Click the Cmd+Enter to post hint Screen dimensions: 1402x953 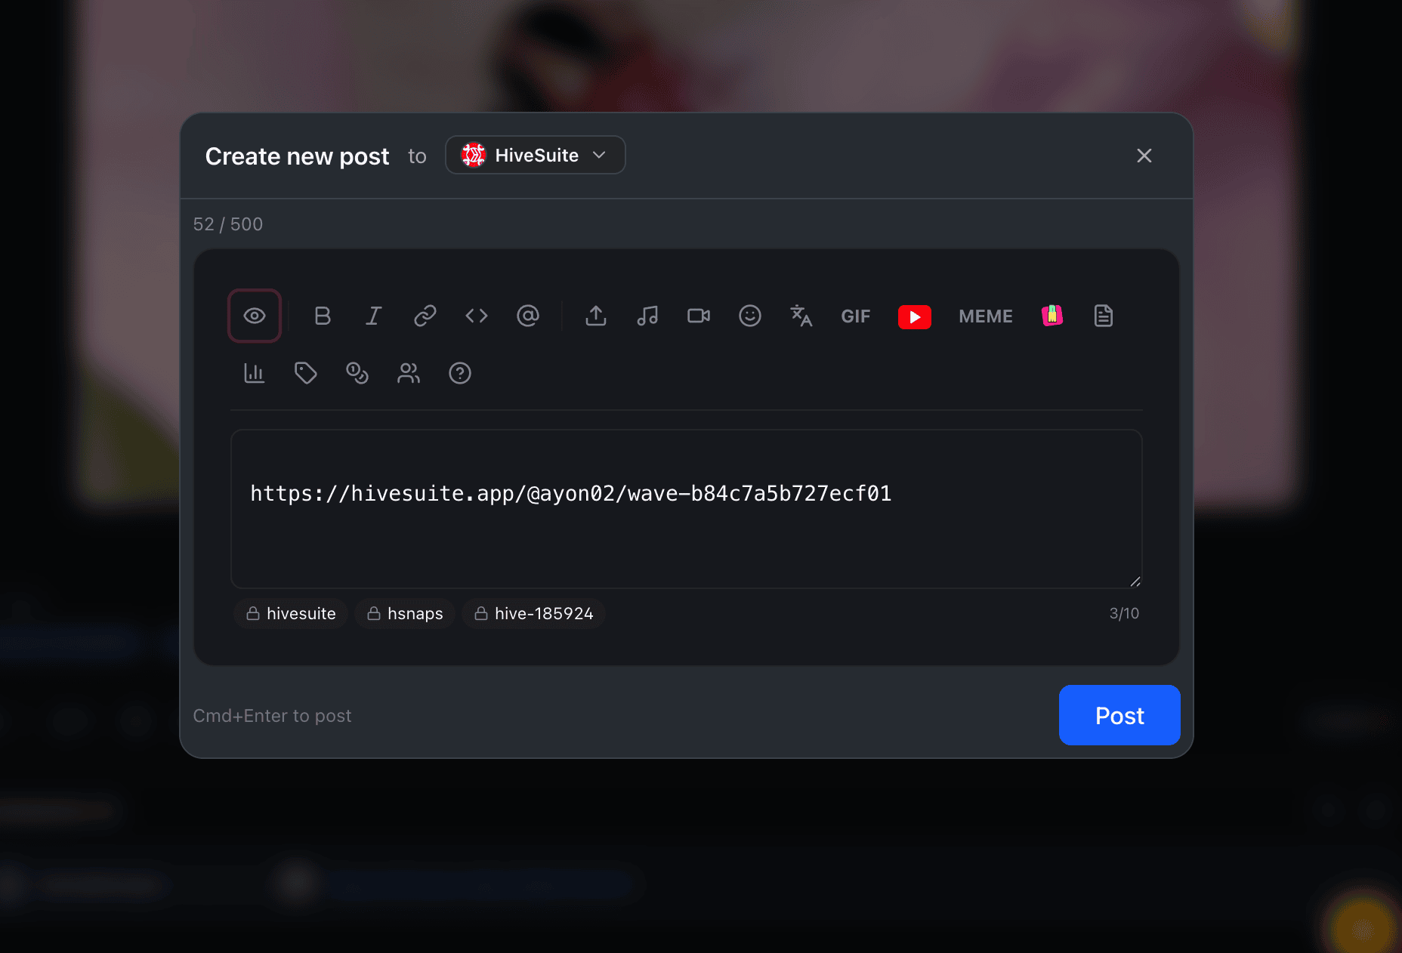[x=272, y=715]
